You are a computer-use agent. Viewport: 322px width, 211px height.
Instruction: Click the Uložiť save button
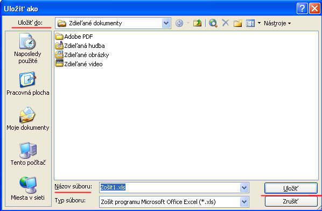tap(291, 188)
